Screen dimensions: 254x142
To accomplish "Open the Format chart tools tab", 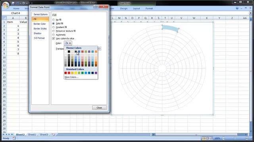I will pyautogui.click(x=149, y=9).
